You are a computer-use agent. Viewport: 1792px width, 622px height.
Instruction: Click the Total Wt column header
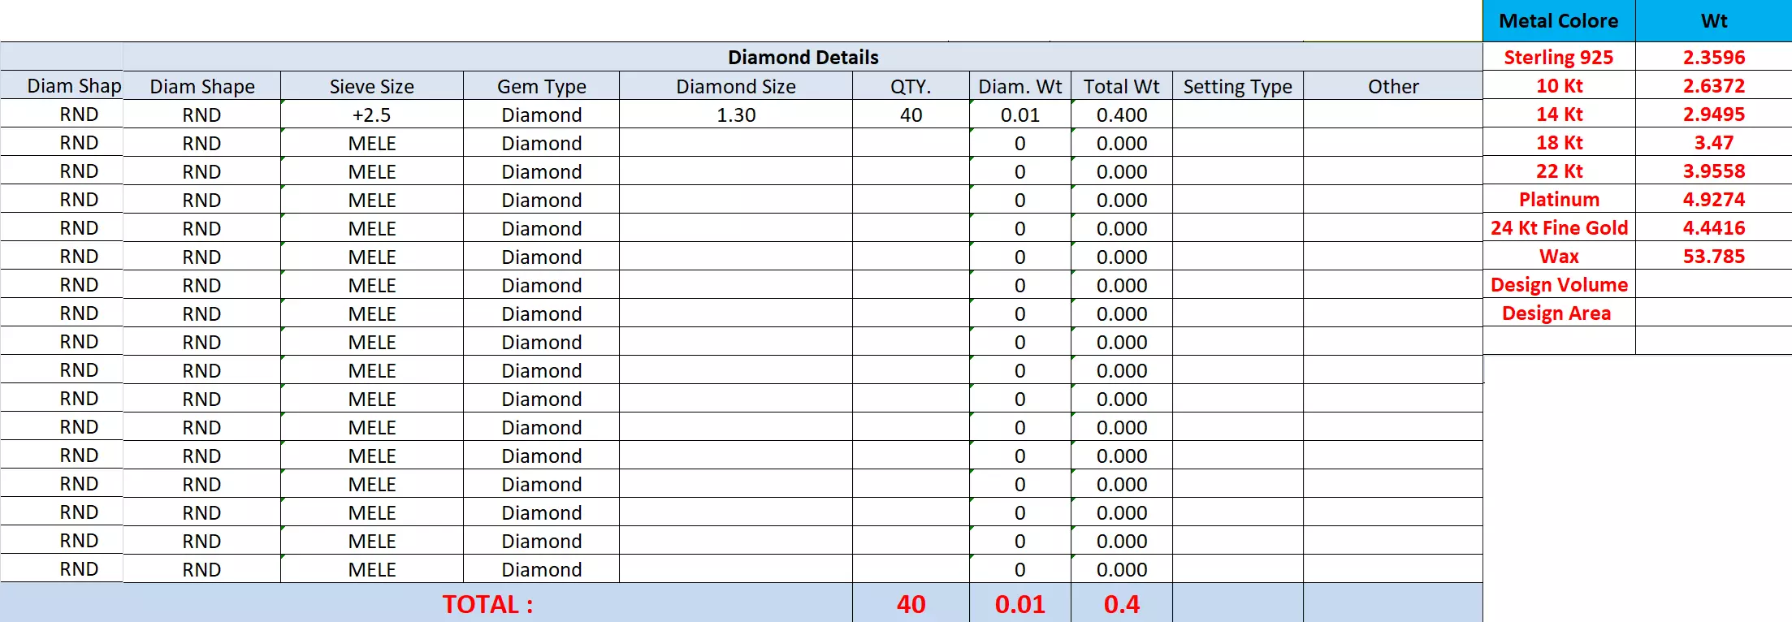point(1122,86)
